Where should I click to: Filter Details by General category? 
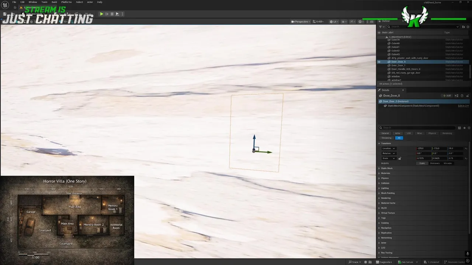(385, 133)
